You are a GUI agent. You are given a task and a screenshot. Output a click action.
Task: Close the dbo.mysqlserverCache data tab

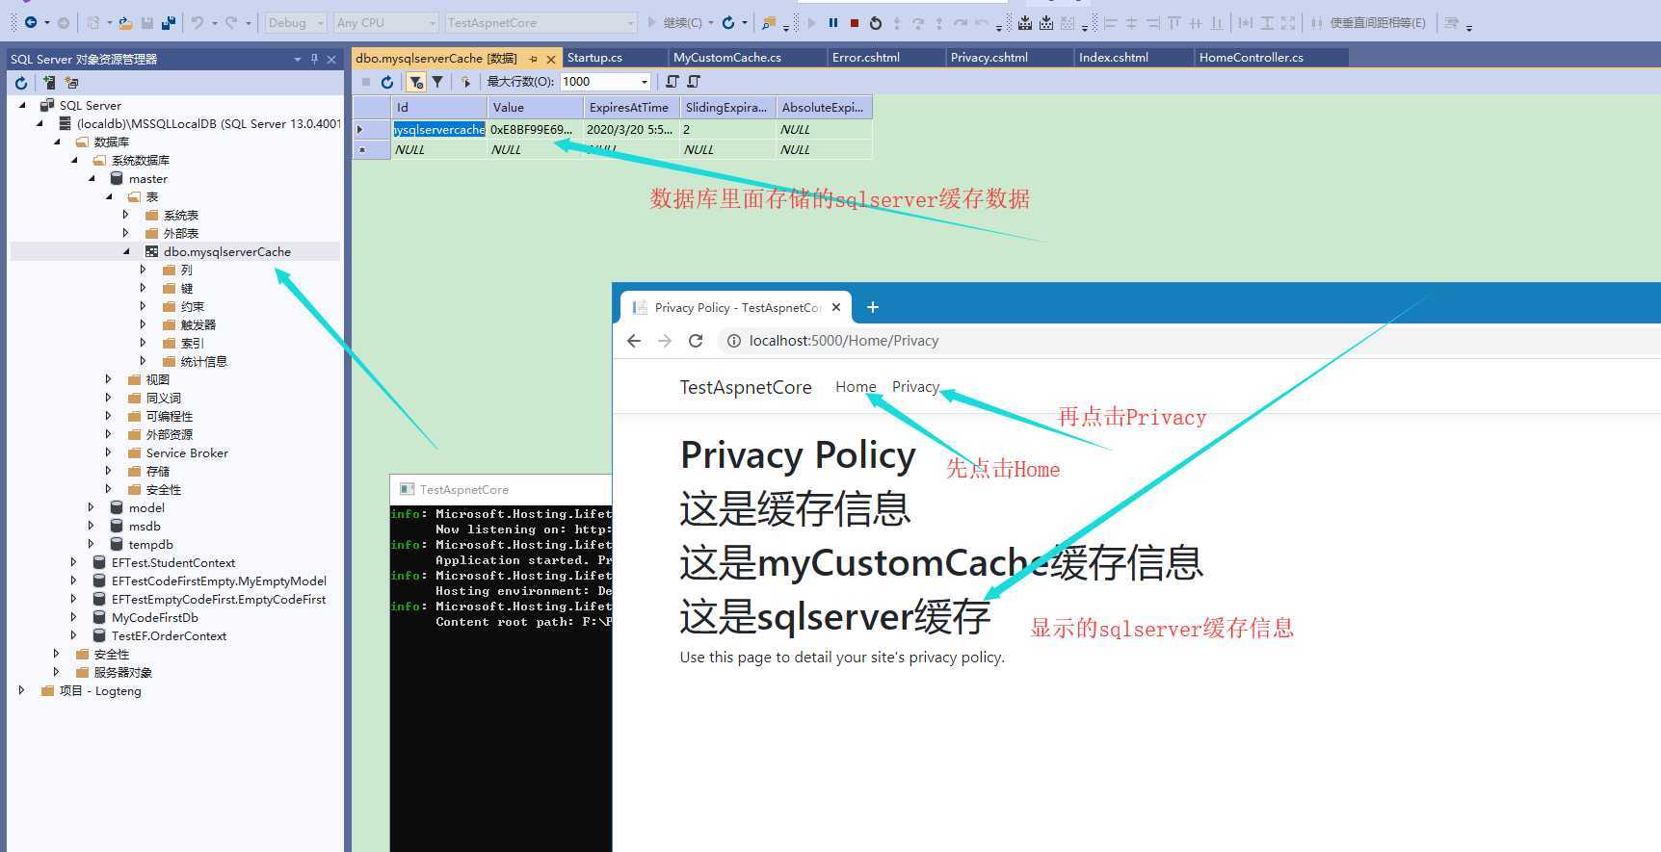tap(551, 59)
